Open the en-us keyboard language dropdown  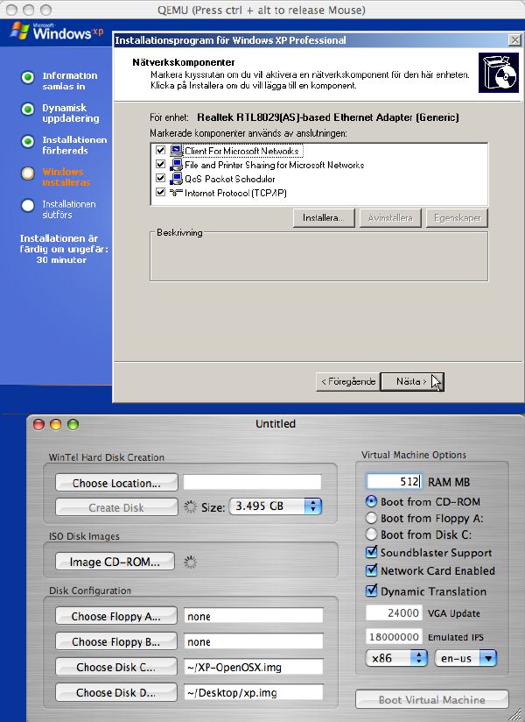coord(465,658)
